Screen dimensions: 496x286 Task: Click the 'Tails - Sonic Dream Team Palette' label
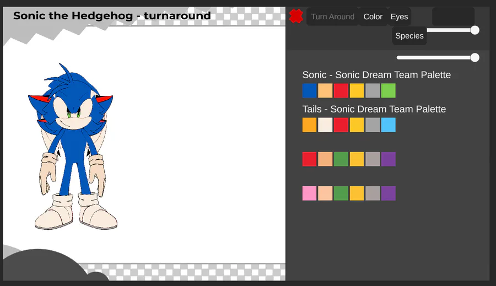(x=374, y=109)
